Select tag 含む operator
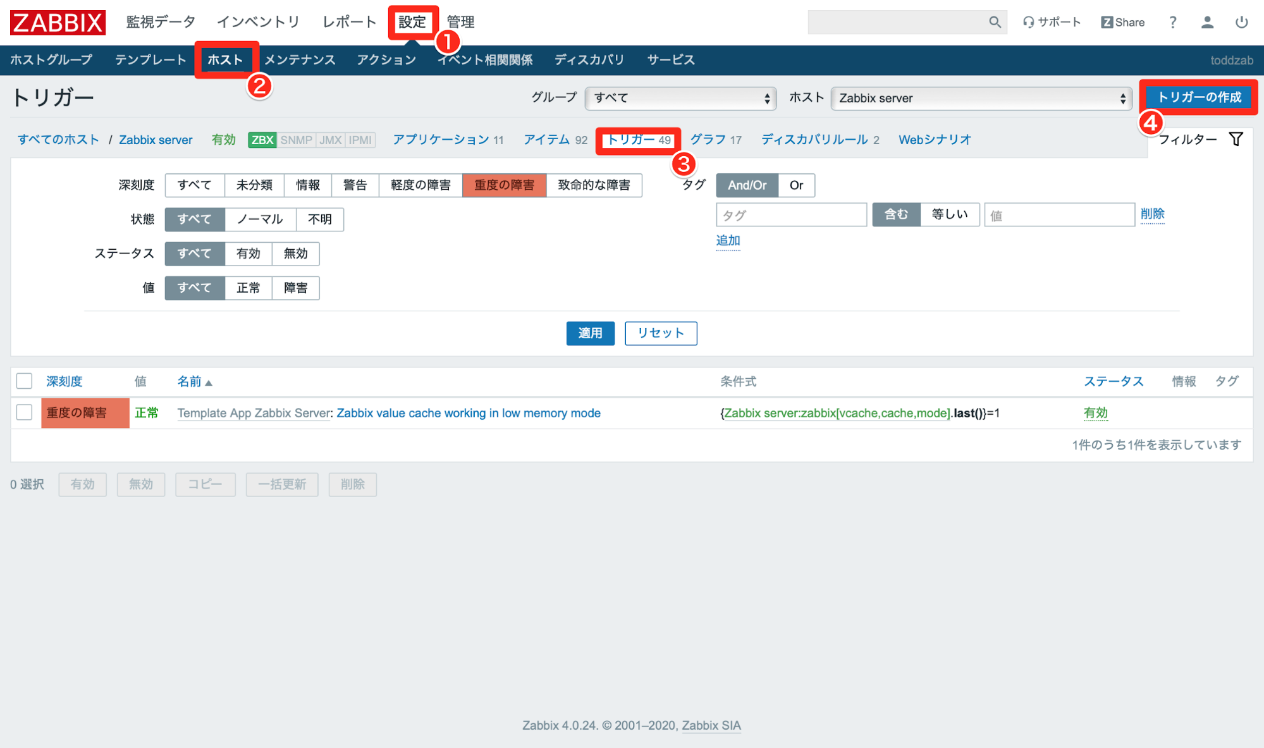Screen dimensions: 1264x748 coord(896,214)
